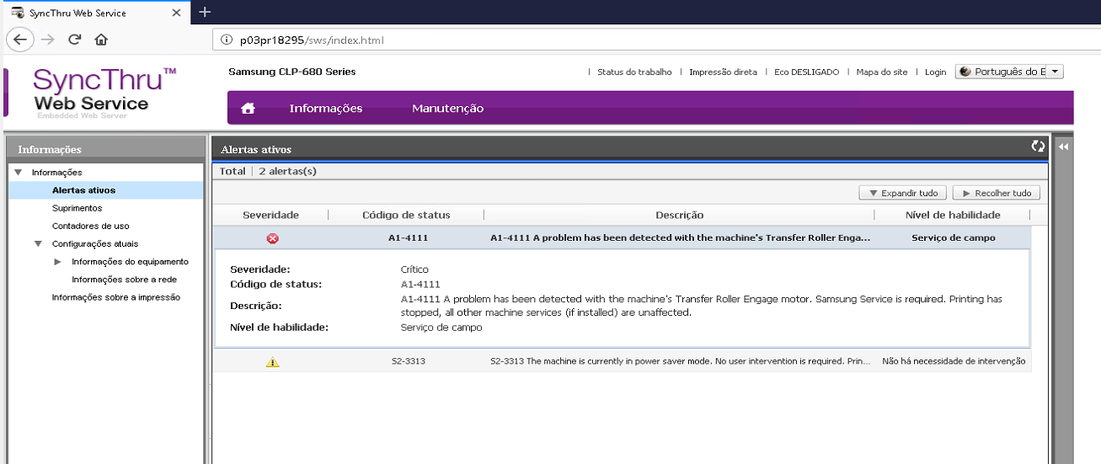Click the yellow warning icon for S2-3313
Screen dimensions: 1101x464
coord(272,362)
